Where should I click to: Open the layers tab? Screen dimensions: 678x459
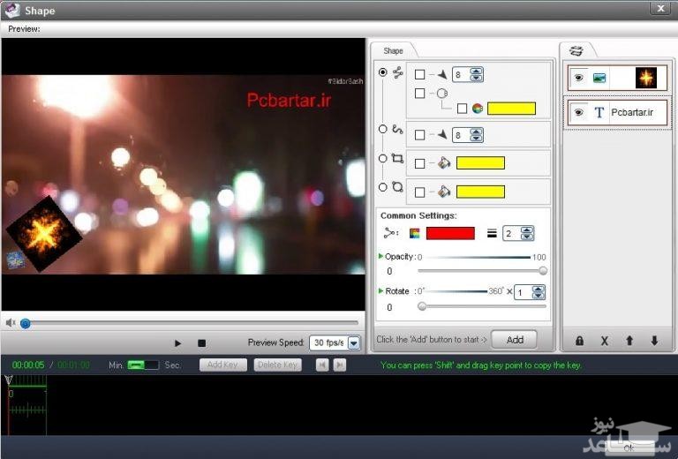[x=576, y=51]
